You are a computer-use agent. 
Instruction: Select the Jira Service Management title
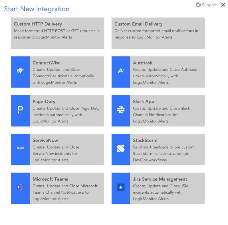(160, 179)
